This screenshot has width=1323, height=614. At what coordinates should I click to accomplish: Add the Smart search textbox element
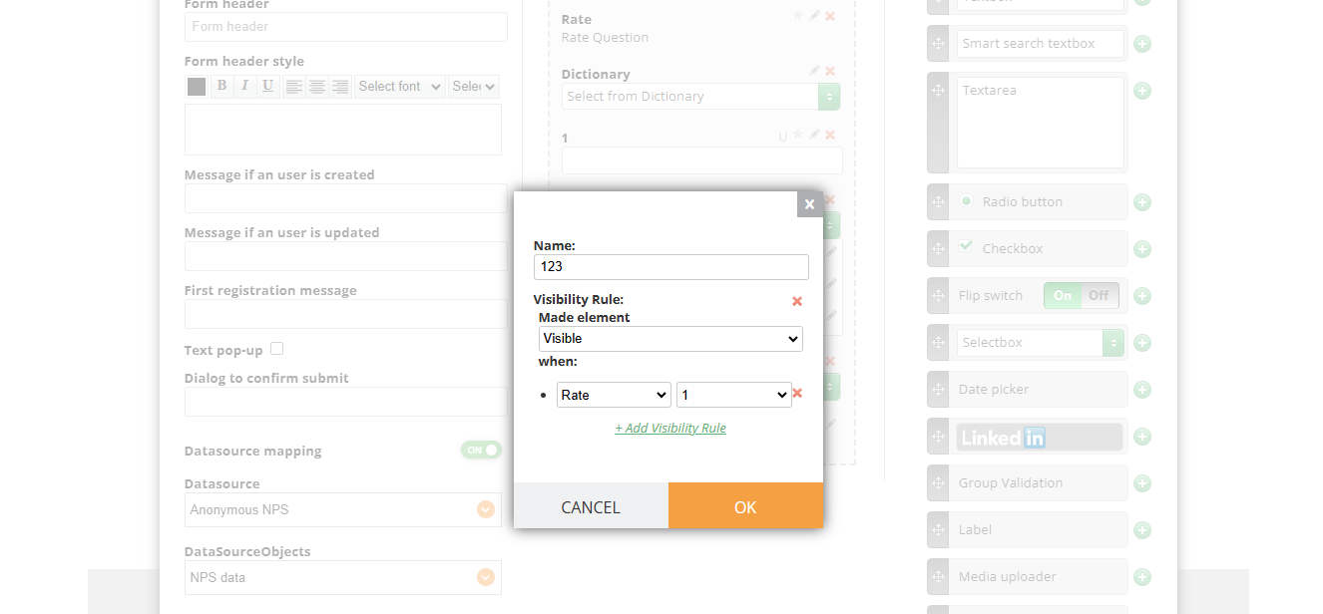1142,44
